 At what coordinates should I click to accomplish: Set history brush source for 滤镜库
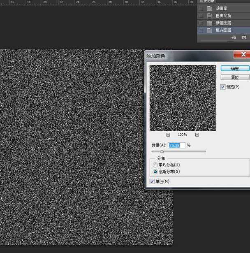pyautogui.click(x=201, y=8)
